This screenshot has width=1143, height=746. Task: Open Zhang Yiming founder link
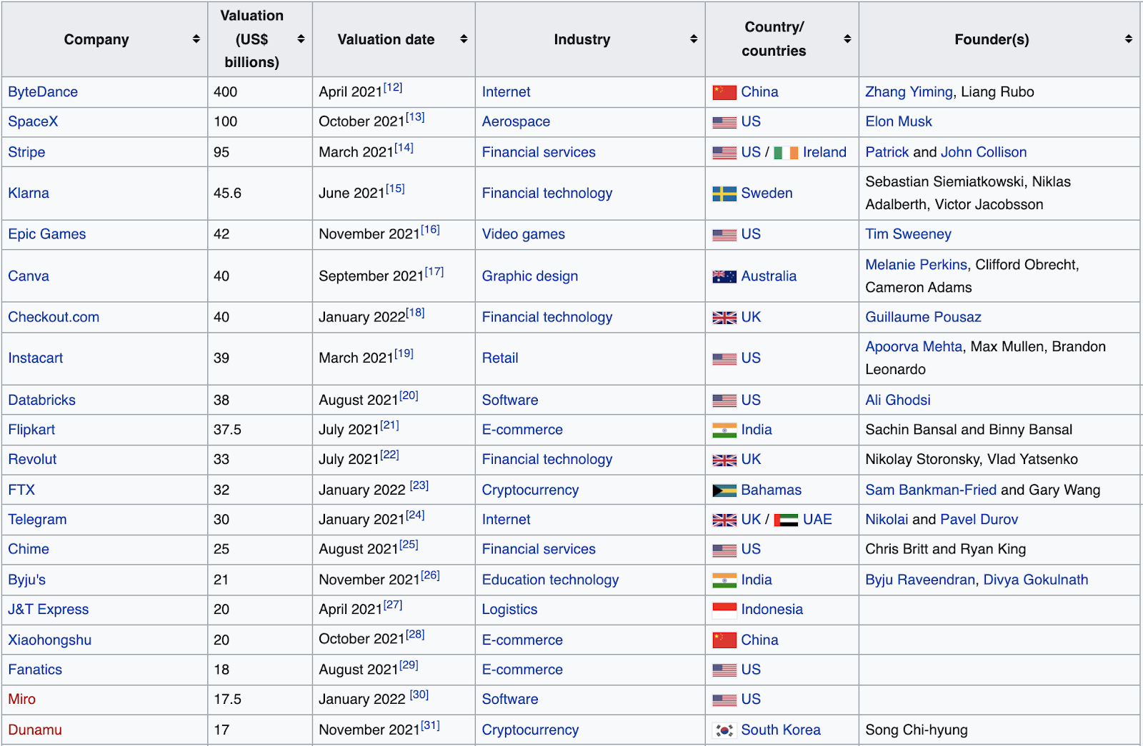coord(909,92)
